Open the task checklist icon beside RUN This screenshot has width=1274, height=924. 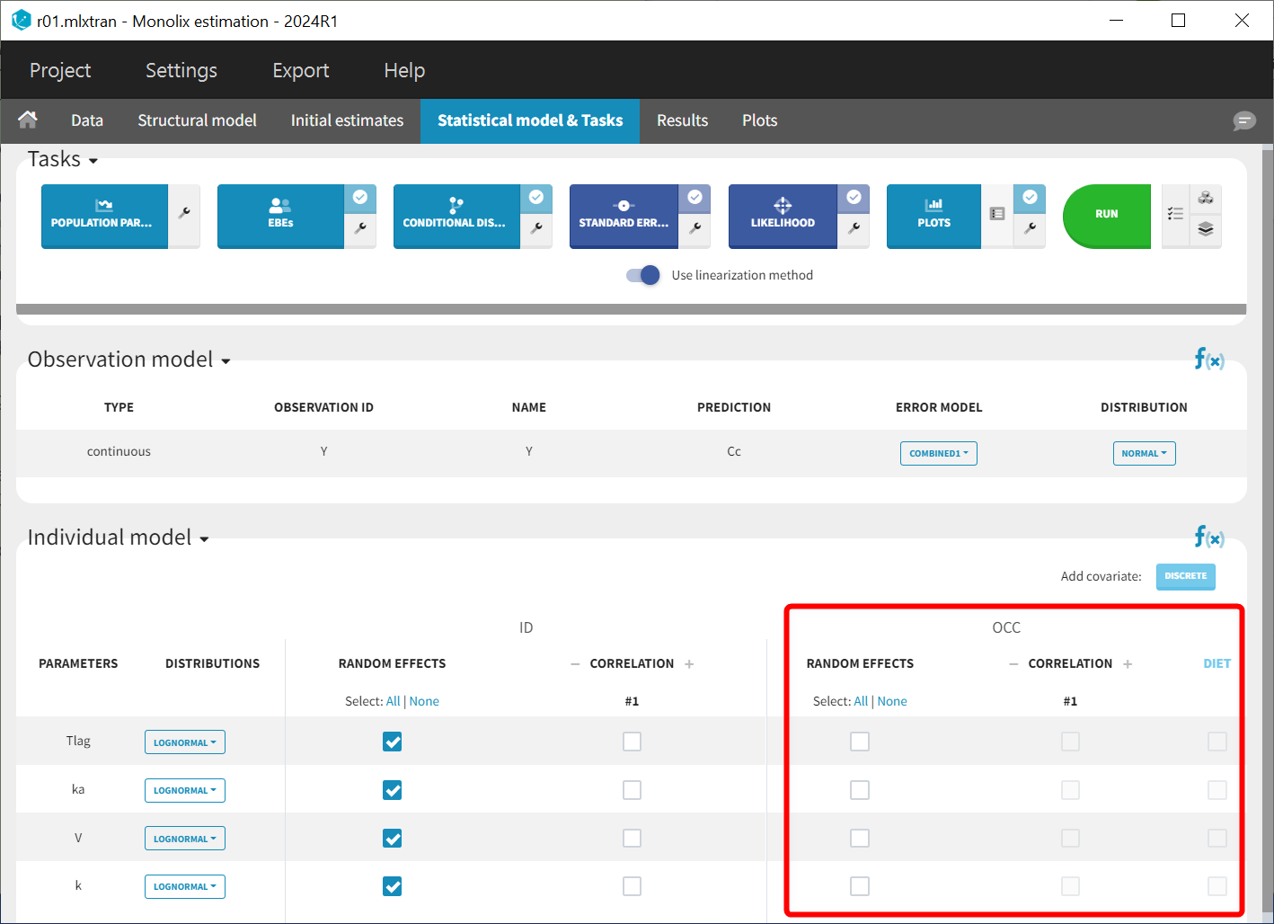(1175, 214)
